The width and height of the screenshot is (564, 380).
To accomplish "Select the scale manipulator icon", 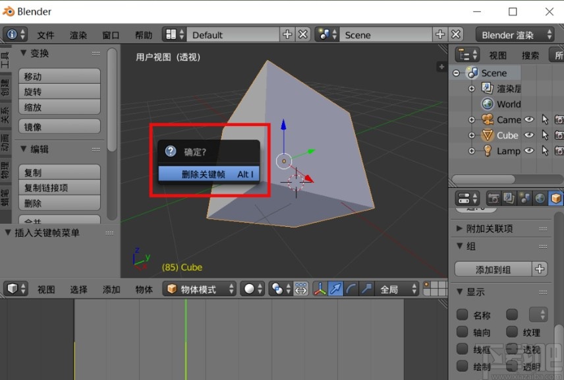I will click(x=366, y=288).
